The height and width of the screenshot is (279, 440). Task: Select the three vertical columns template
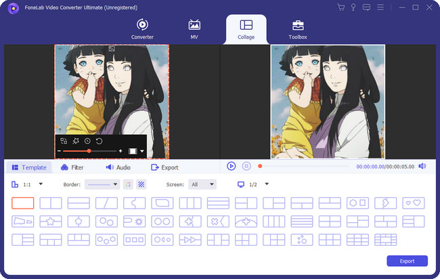point(190,203)
